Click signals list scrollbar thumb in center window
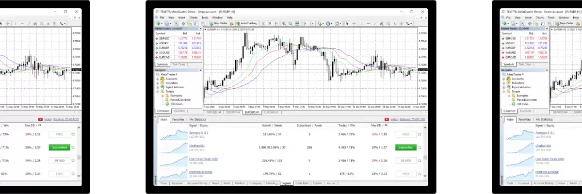Screen dimensions: 582x194 (x=425, y=158)
